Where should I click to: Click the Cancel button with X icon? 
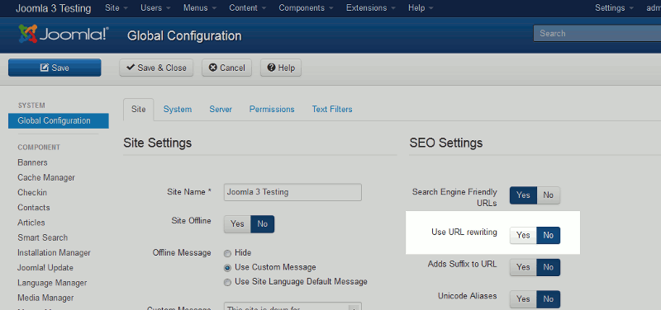[x=226, y=68]
